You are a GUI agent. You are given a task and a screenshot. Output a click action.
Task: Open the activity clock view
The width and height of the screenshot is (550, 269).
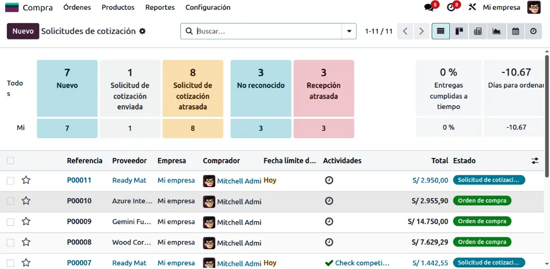533,31
